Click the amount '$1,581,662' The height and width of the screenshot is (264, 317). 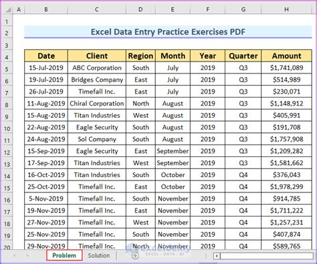(286, 163)
